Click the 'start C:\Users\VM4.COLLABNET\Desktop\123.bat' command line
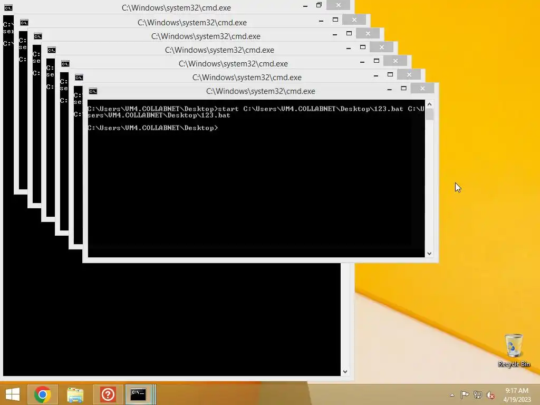540x405 pixels. 256,112
